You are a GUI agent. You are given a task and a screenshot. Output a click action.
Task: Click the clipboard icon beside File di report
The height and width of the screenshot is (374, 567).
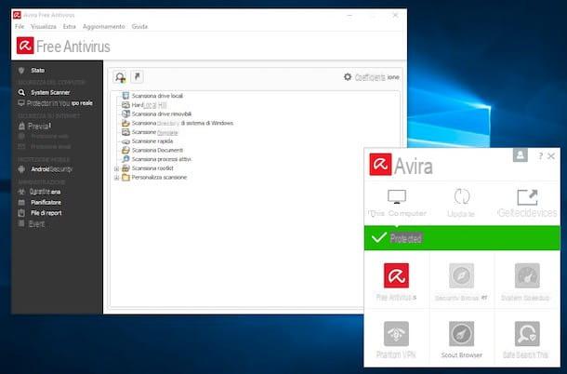[21, 213]
